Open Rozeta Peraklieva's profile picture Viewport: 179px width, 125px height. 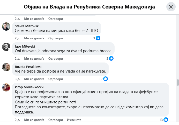(6, 67)
